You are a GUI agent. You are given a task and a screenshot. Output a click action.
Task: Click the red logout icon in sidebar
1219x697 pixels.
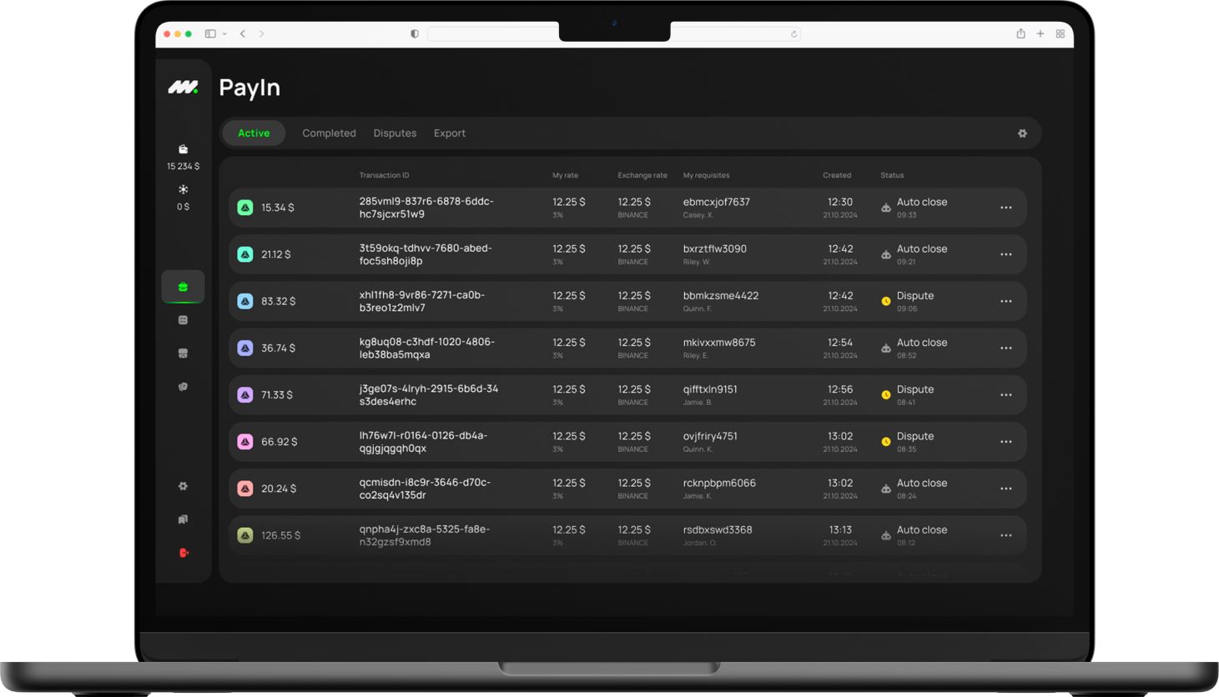(x=184, y=553)
